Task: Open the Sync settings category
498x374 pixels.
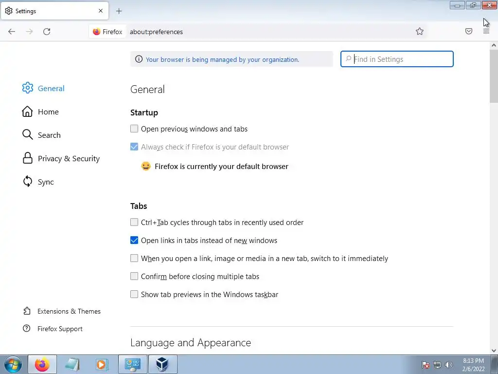Action: 38,182
